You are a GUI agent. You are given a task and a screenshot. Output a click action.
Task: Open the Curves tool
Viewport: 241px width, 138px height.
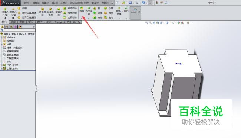tap(126, 9)
